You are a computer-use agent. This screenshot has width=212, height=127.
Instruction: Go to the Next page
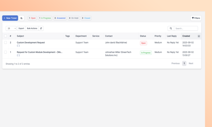(191, 63)
